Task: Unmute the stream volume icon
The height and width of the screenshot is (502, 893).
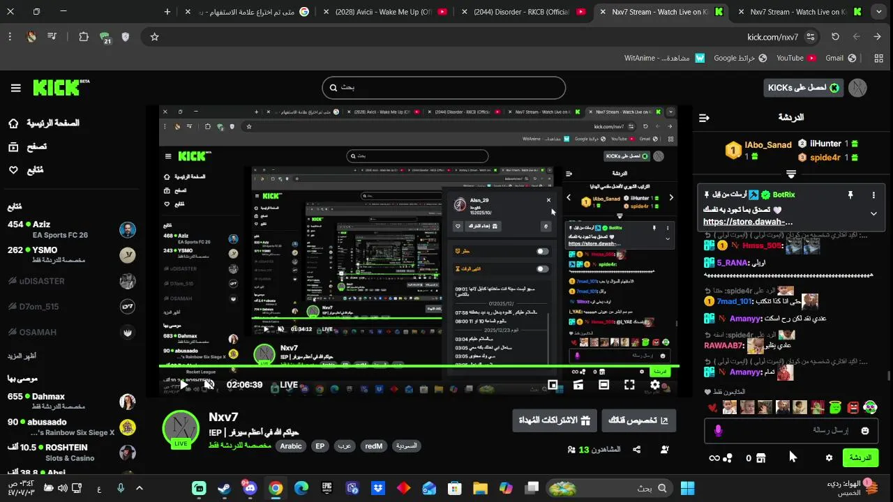Action: 209,385
